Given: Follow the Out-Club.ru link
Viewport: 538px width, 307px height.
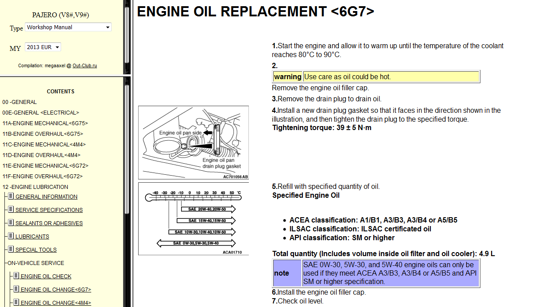Looking at the screenshot, I should click(x=85, y=65).
